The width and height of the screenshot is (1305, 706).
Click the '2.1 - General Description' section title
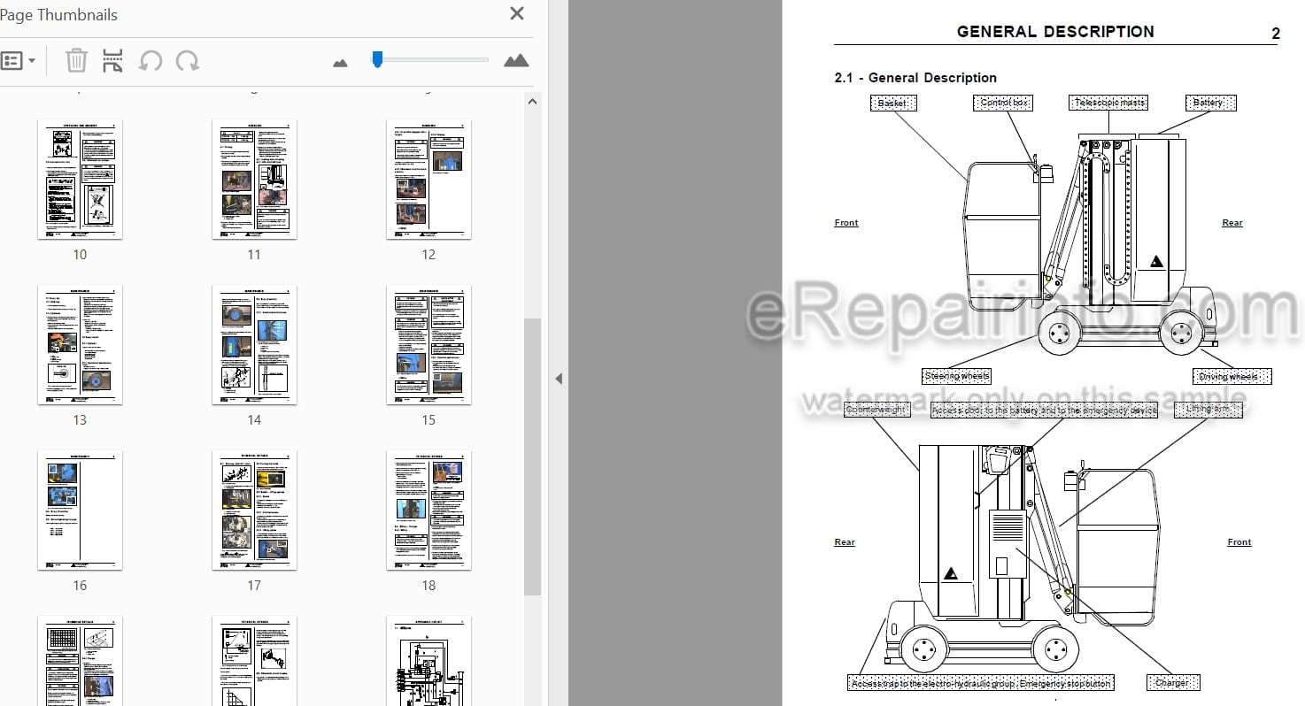[915, 78]
